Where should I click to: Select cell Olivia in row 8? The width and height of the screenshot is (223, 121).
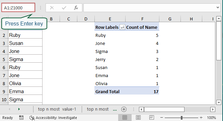[25, 83]
